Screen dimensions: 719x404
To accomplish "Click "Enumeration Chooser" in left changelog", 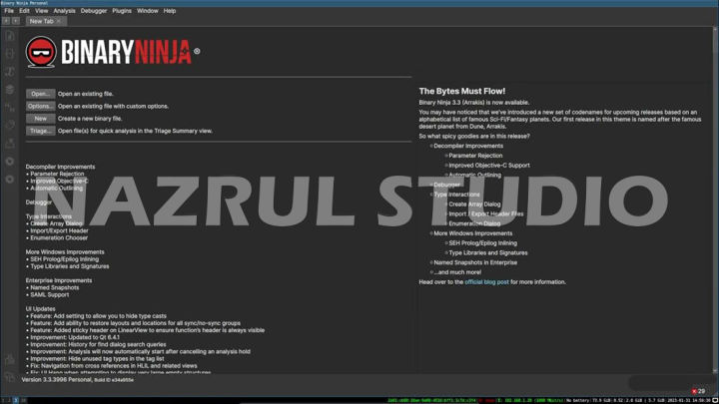I will click(x=59, y=238).
